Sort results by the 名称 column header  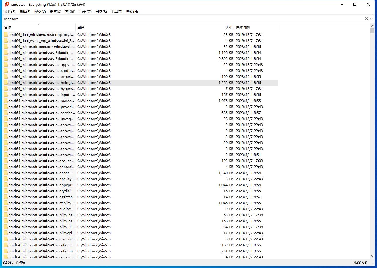click(39, 27)
